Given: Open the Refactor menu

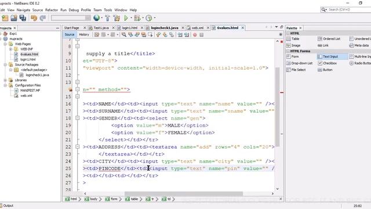Looking at the screenshot, I should pos(52,10).
